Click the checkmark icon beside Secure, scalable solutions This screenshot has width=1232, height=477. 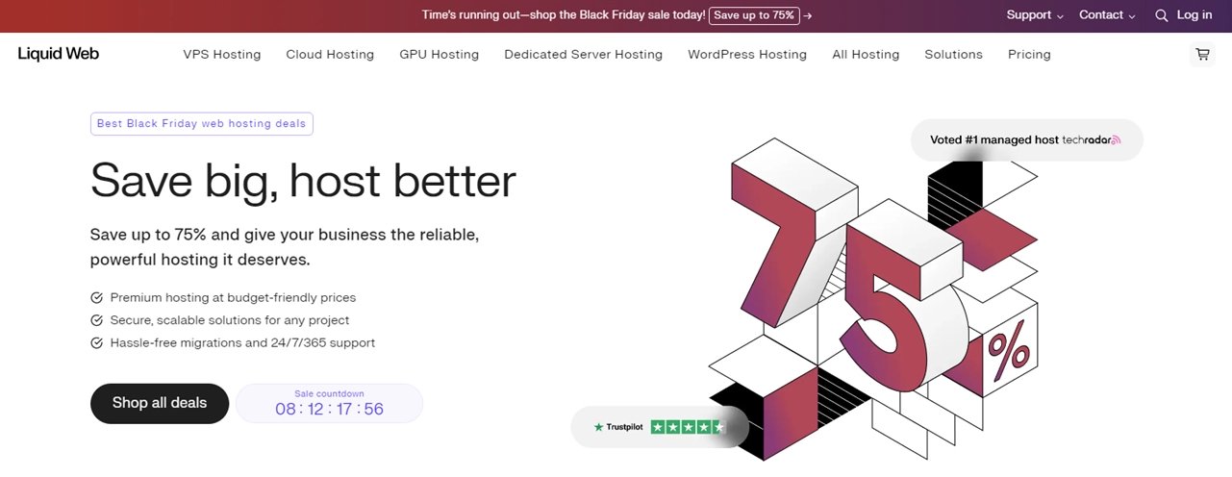pyautogui.click(x=96, y=320)
